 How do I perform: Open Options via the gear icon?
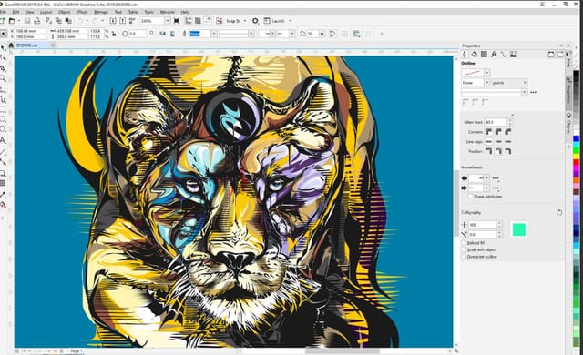tap(255, 21)
